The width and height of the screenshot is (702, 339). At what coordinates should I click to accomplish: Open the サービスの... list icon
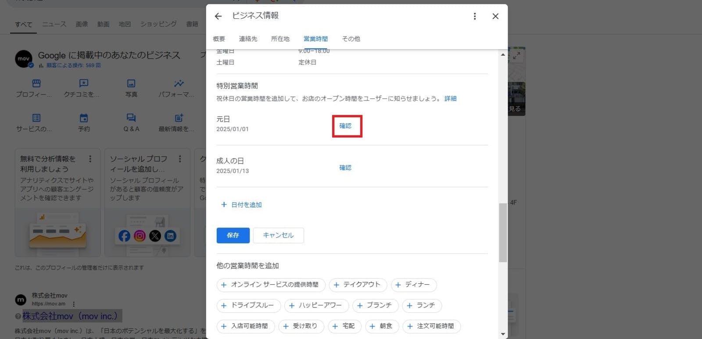coord(36,118)
